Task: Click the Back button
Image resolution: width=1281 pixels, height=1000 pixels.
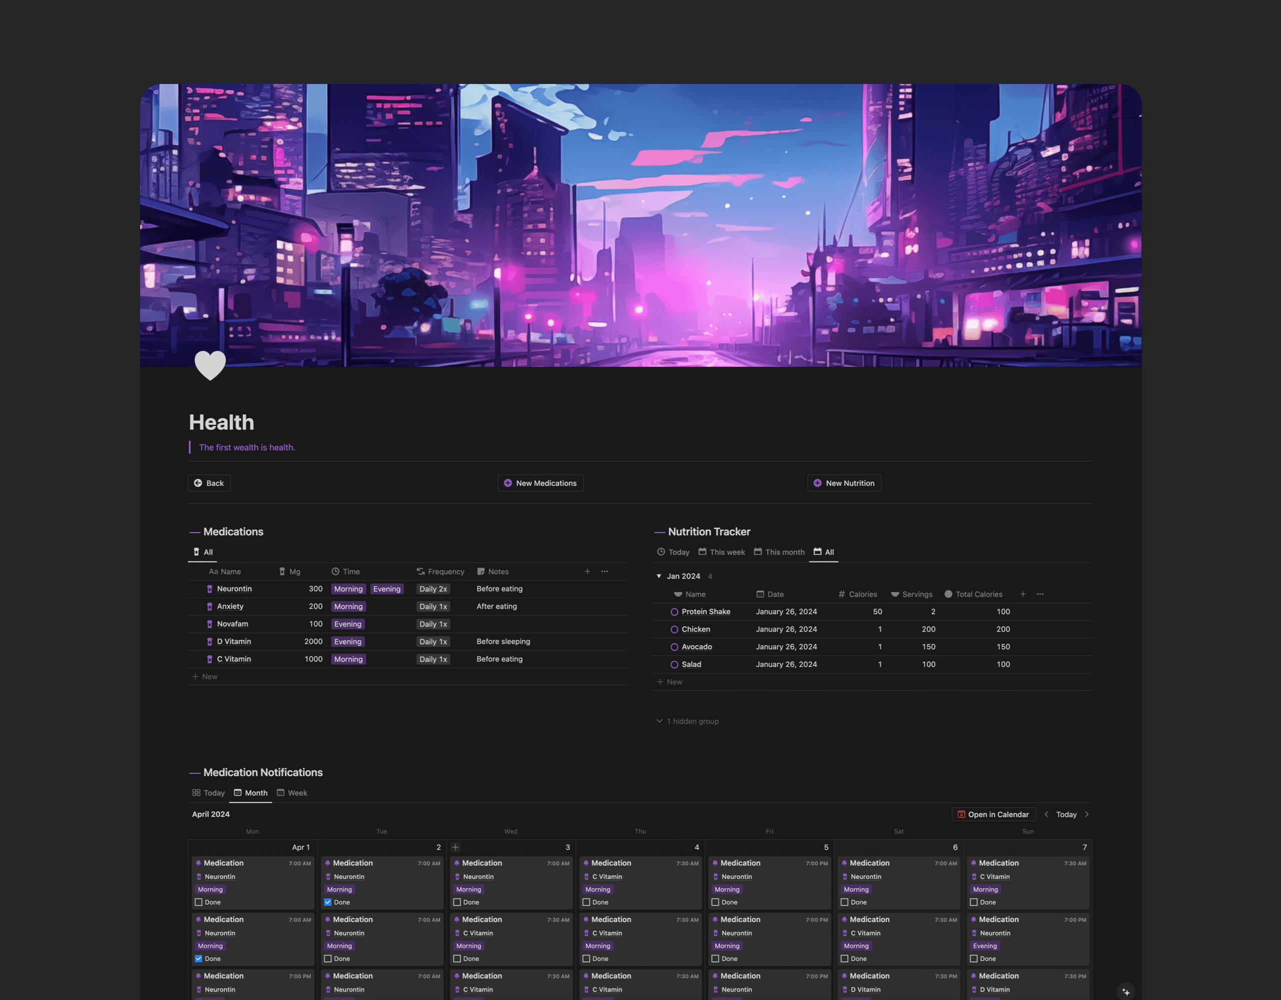Action: click(x=209, y=483)
